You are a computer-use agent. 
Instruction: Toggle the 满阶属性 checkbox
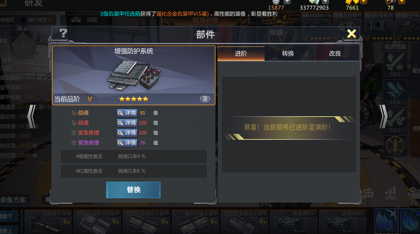pyautogui.click(x=23, y=20)
